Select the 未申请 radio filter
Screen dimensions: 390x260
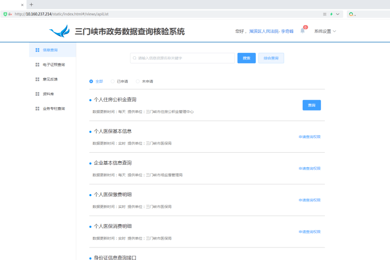137,81
